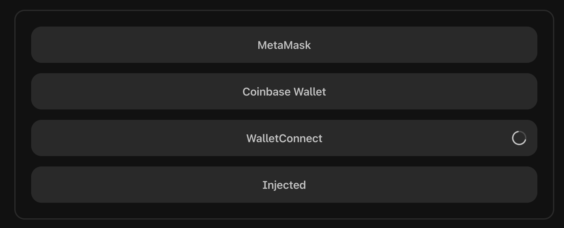The width and height of the screenshot is (564, 228).
Task: Click inside the wallet selection dialog
Action: (284, 115)
